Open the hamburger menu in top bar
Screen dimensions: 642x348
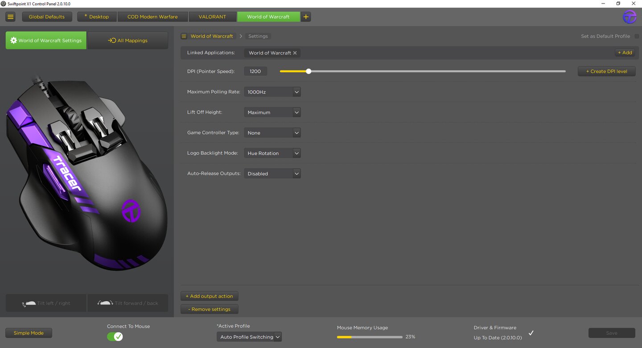11,17
